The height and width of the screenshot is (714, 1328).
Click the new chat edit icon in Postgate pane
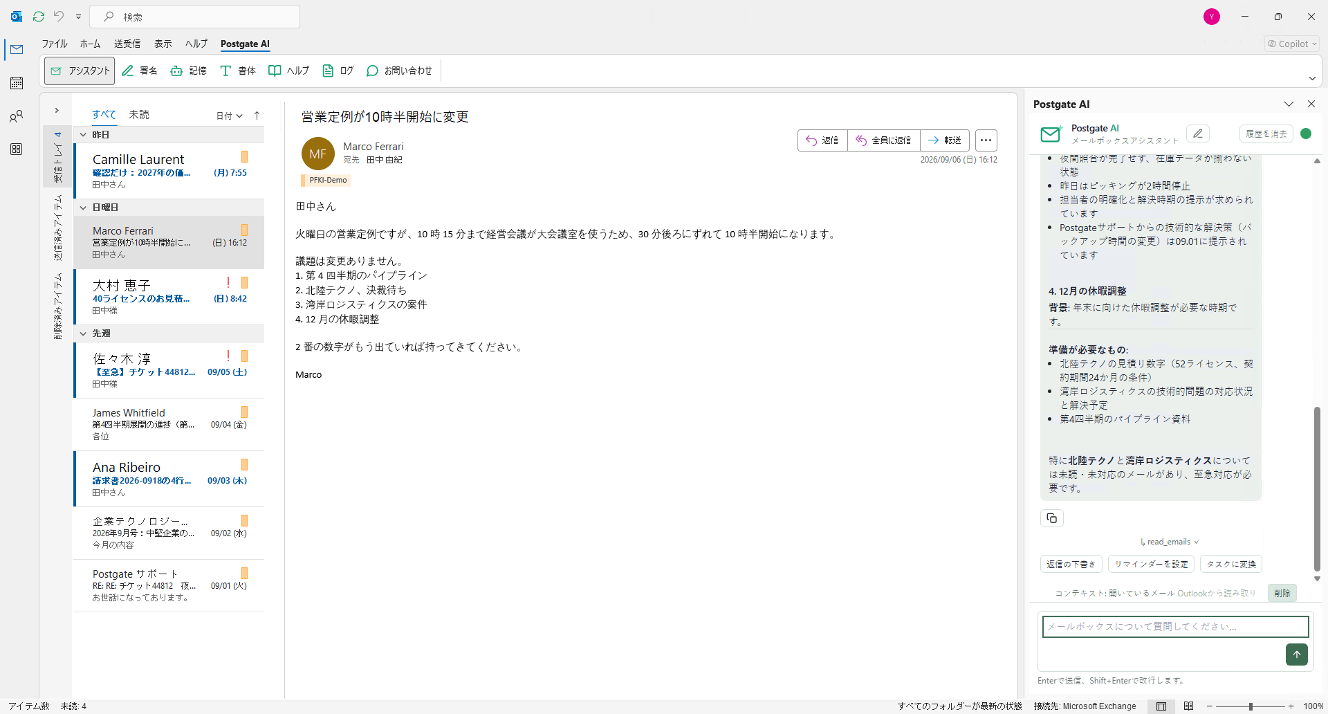coord(1198,134)
